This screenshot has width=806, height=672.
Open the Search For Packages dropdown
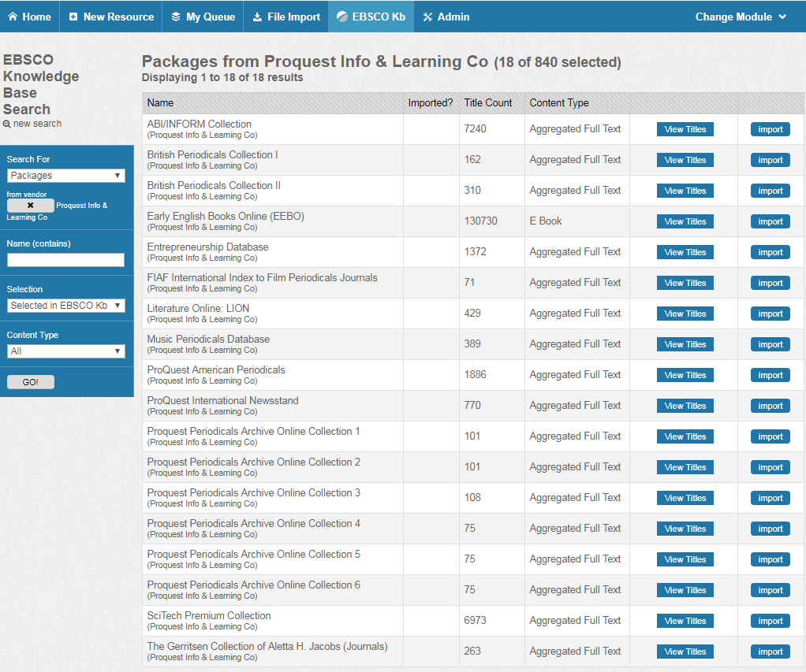[x=65, y=176]
